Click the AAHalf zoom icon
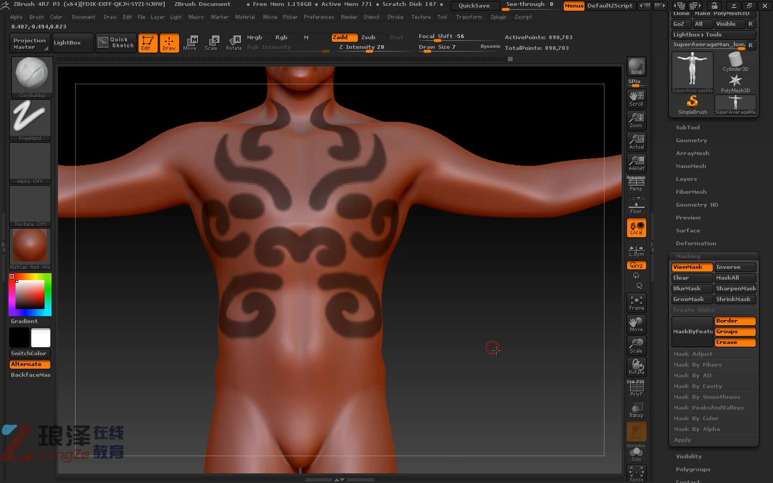Viewport: 773px width, 483px height. (636, 163)
